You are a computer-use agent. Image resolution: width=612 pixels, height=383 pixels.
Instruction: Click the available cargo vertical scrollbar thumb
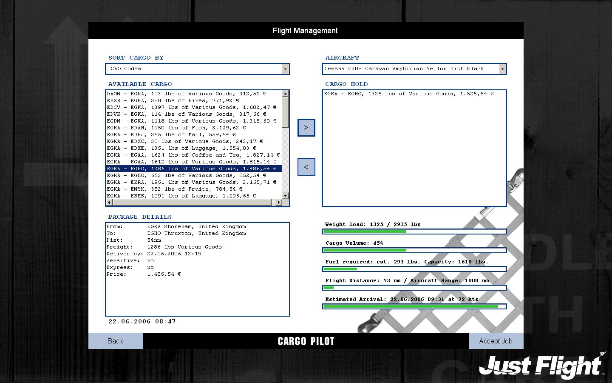click(286, 111)
